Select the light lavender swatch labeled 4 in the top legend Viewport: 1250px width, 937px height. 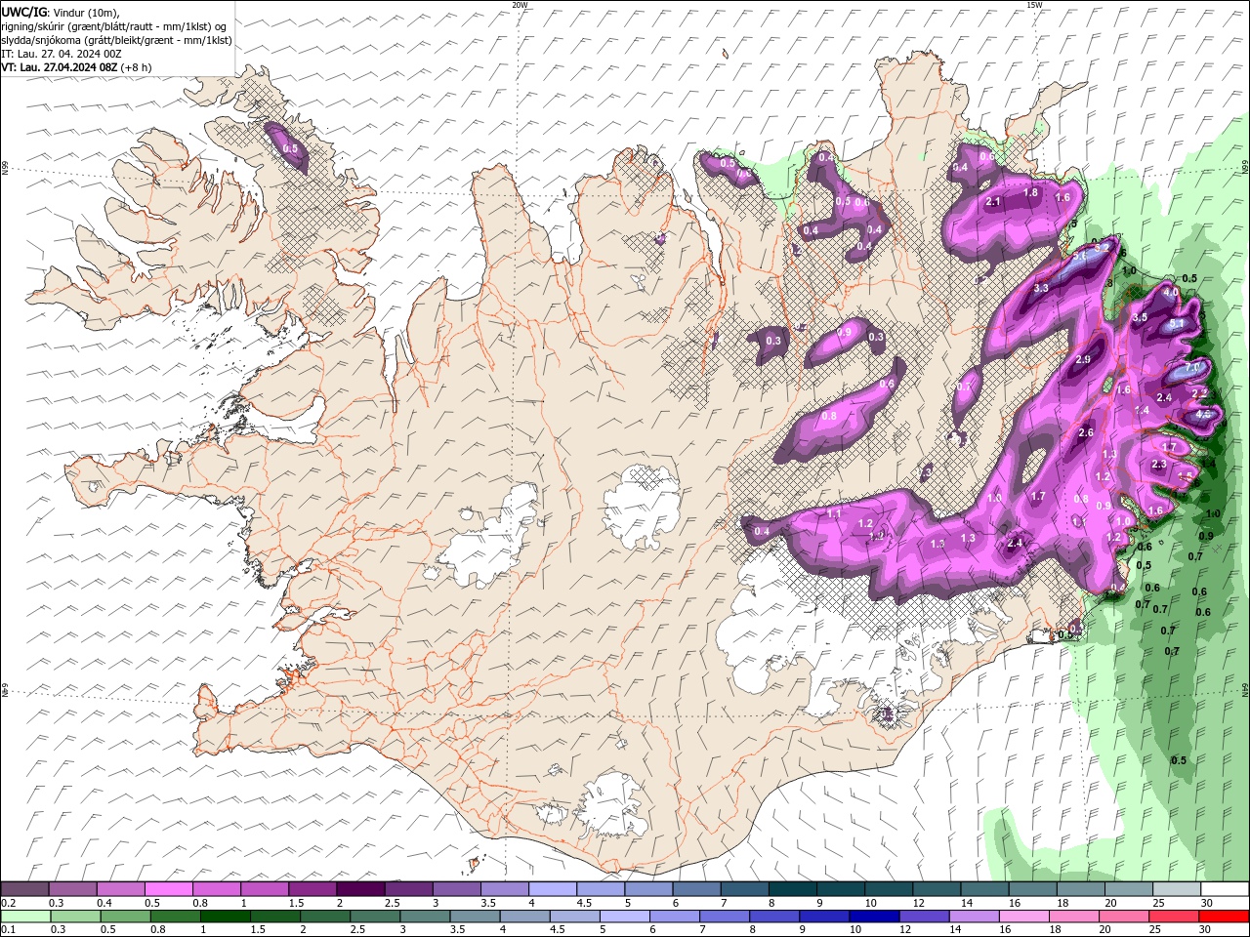(553, 889)
